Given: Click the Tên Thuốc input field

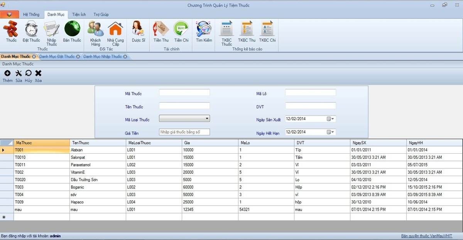Looking at the screenshot, I should (x=184, y=106).
